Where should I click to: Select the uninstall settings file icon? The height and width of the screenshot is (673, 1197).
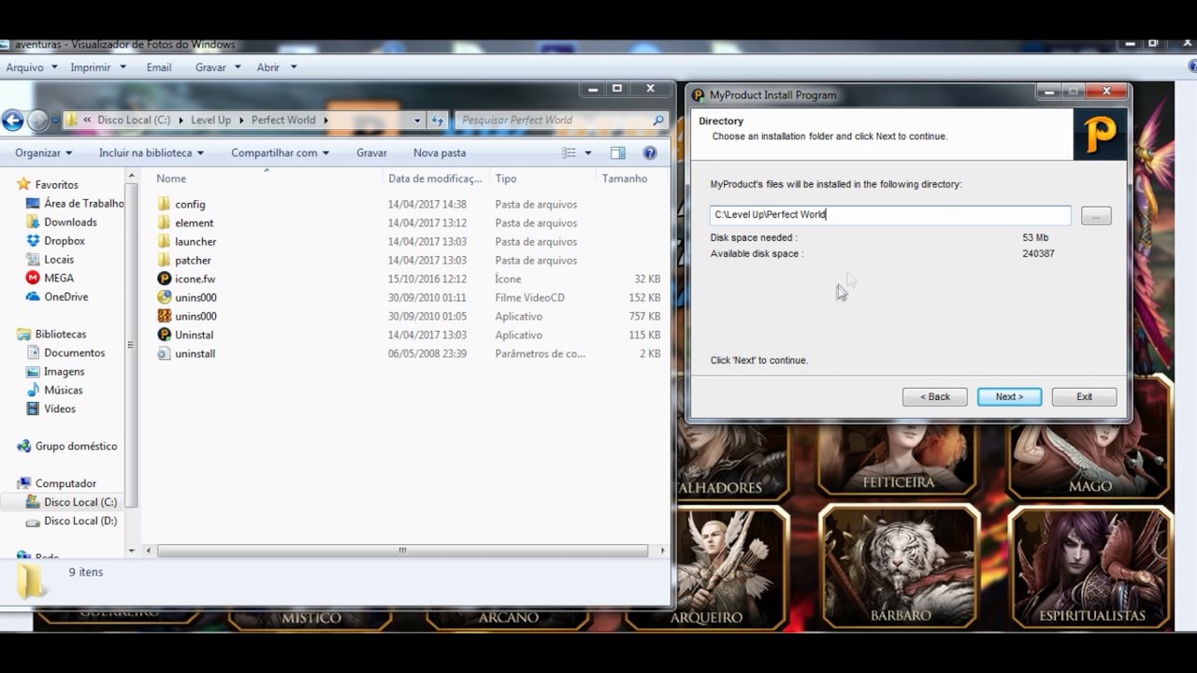coord(165,353)
